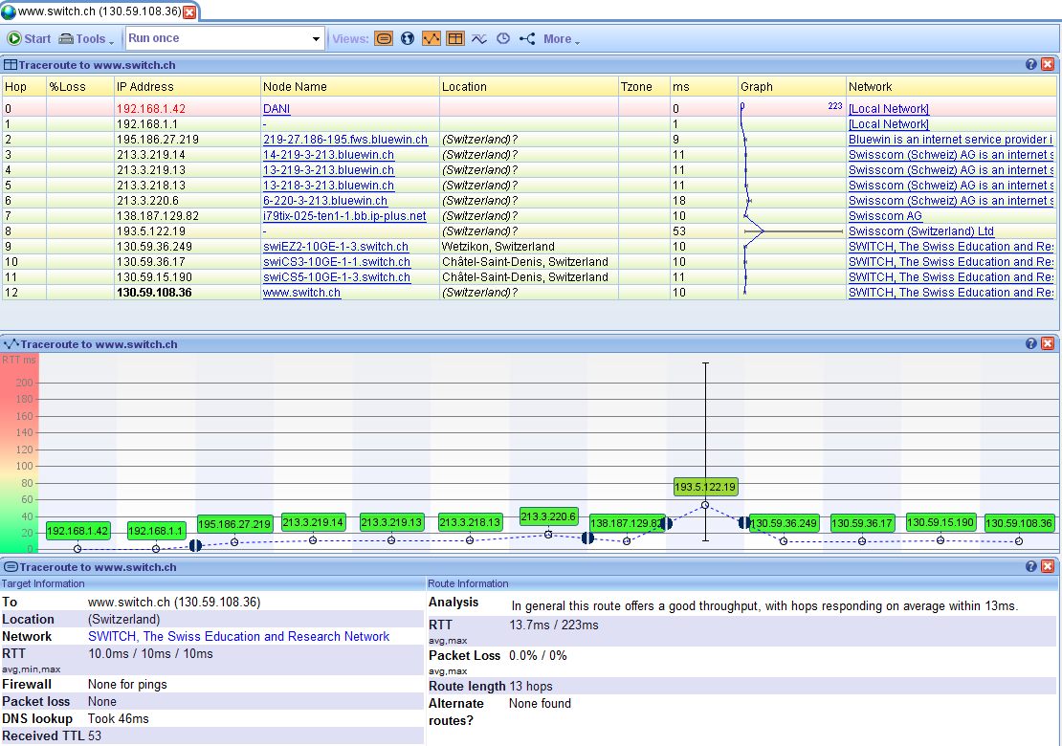Open the More views dropdown
Viewport: 1062px width, 746px height.
(562, 39)
